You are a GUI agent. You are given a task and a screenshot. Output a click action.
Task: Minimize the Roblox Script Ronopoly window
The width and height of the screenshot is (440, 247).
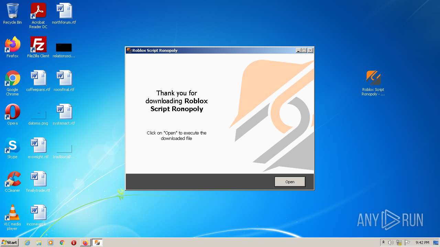tap(298, 50)
